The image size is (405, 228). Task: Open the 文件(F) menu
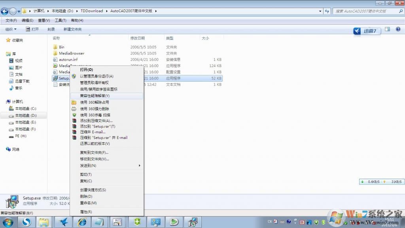tap(11, 21)
